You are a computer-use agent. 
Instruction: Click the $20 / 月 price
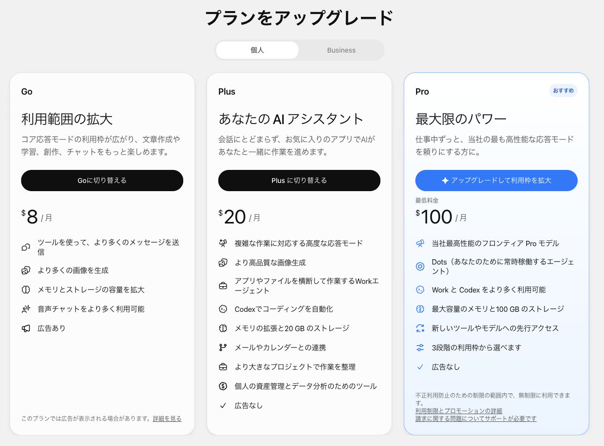239,217
